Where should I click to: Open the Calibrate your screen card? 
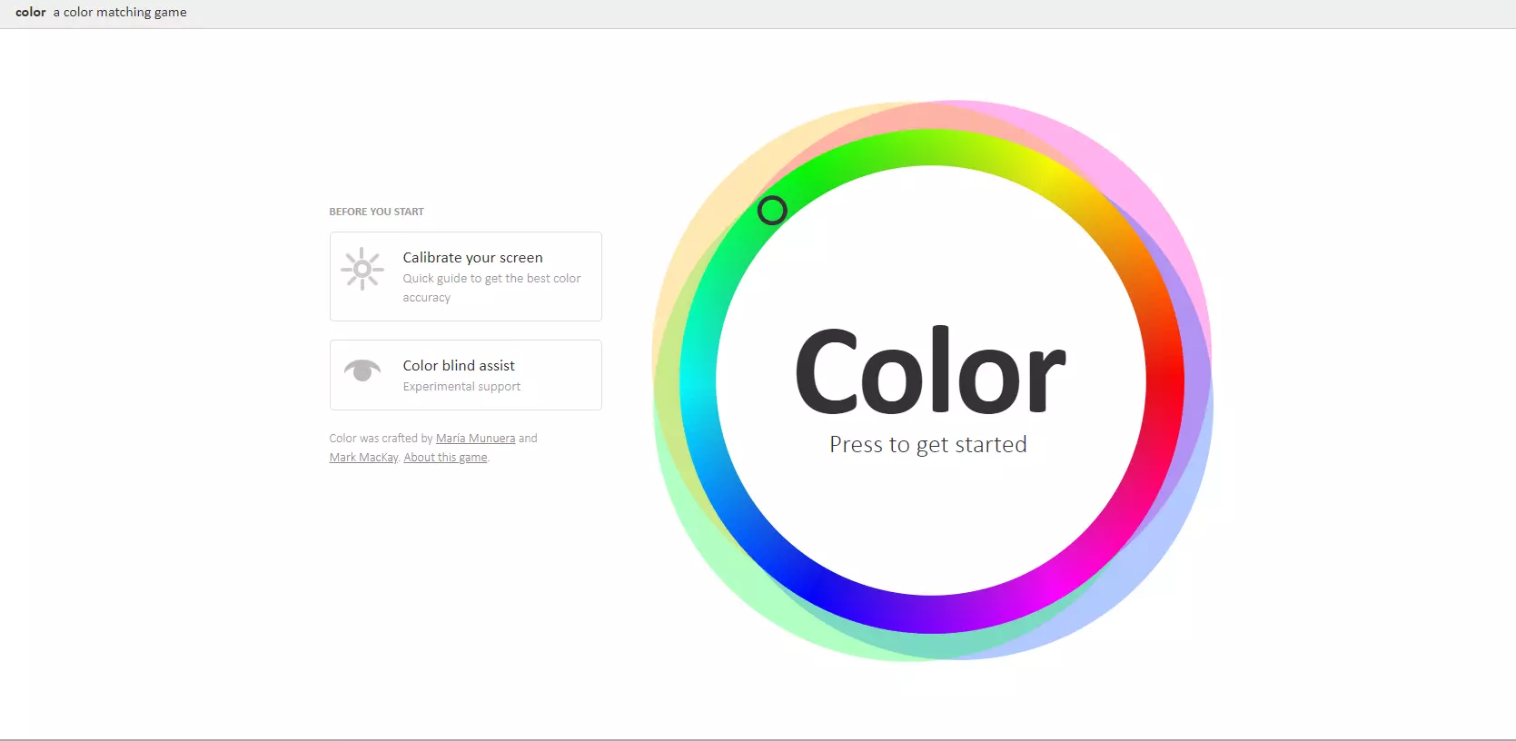(466, 276)
